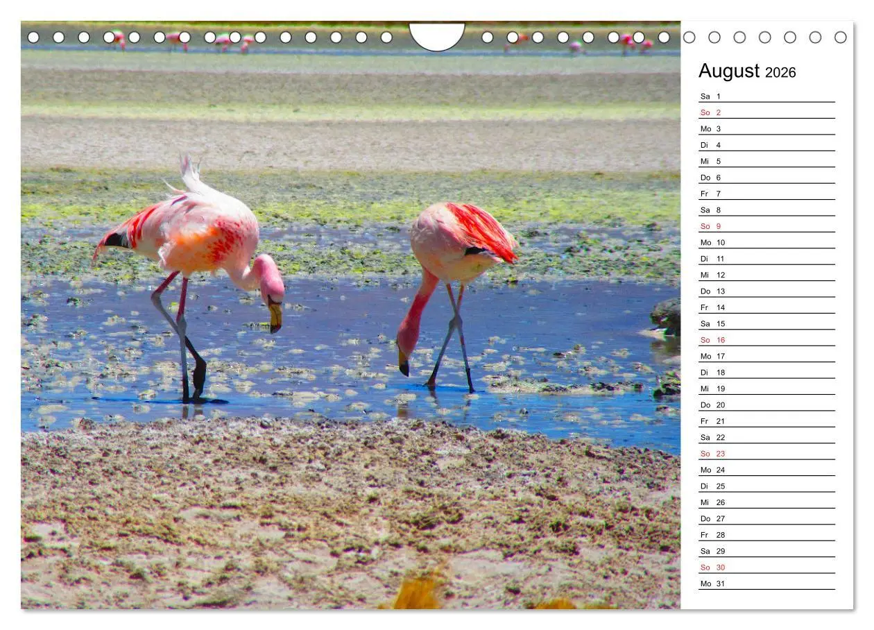Select the So 30 date row
Image resolution: width=874 pixels, height=630 pixels.
coord(766,568)
